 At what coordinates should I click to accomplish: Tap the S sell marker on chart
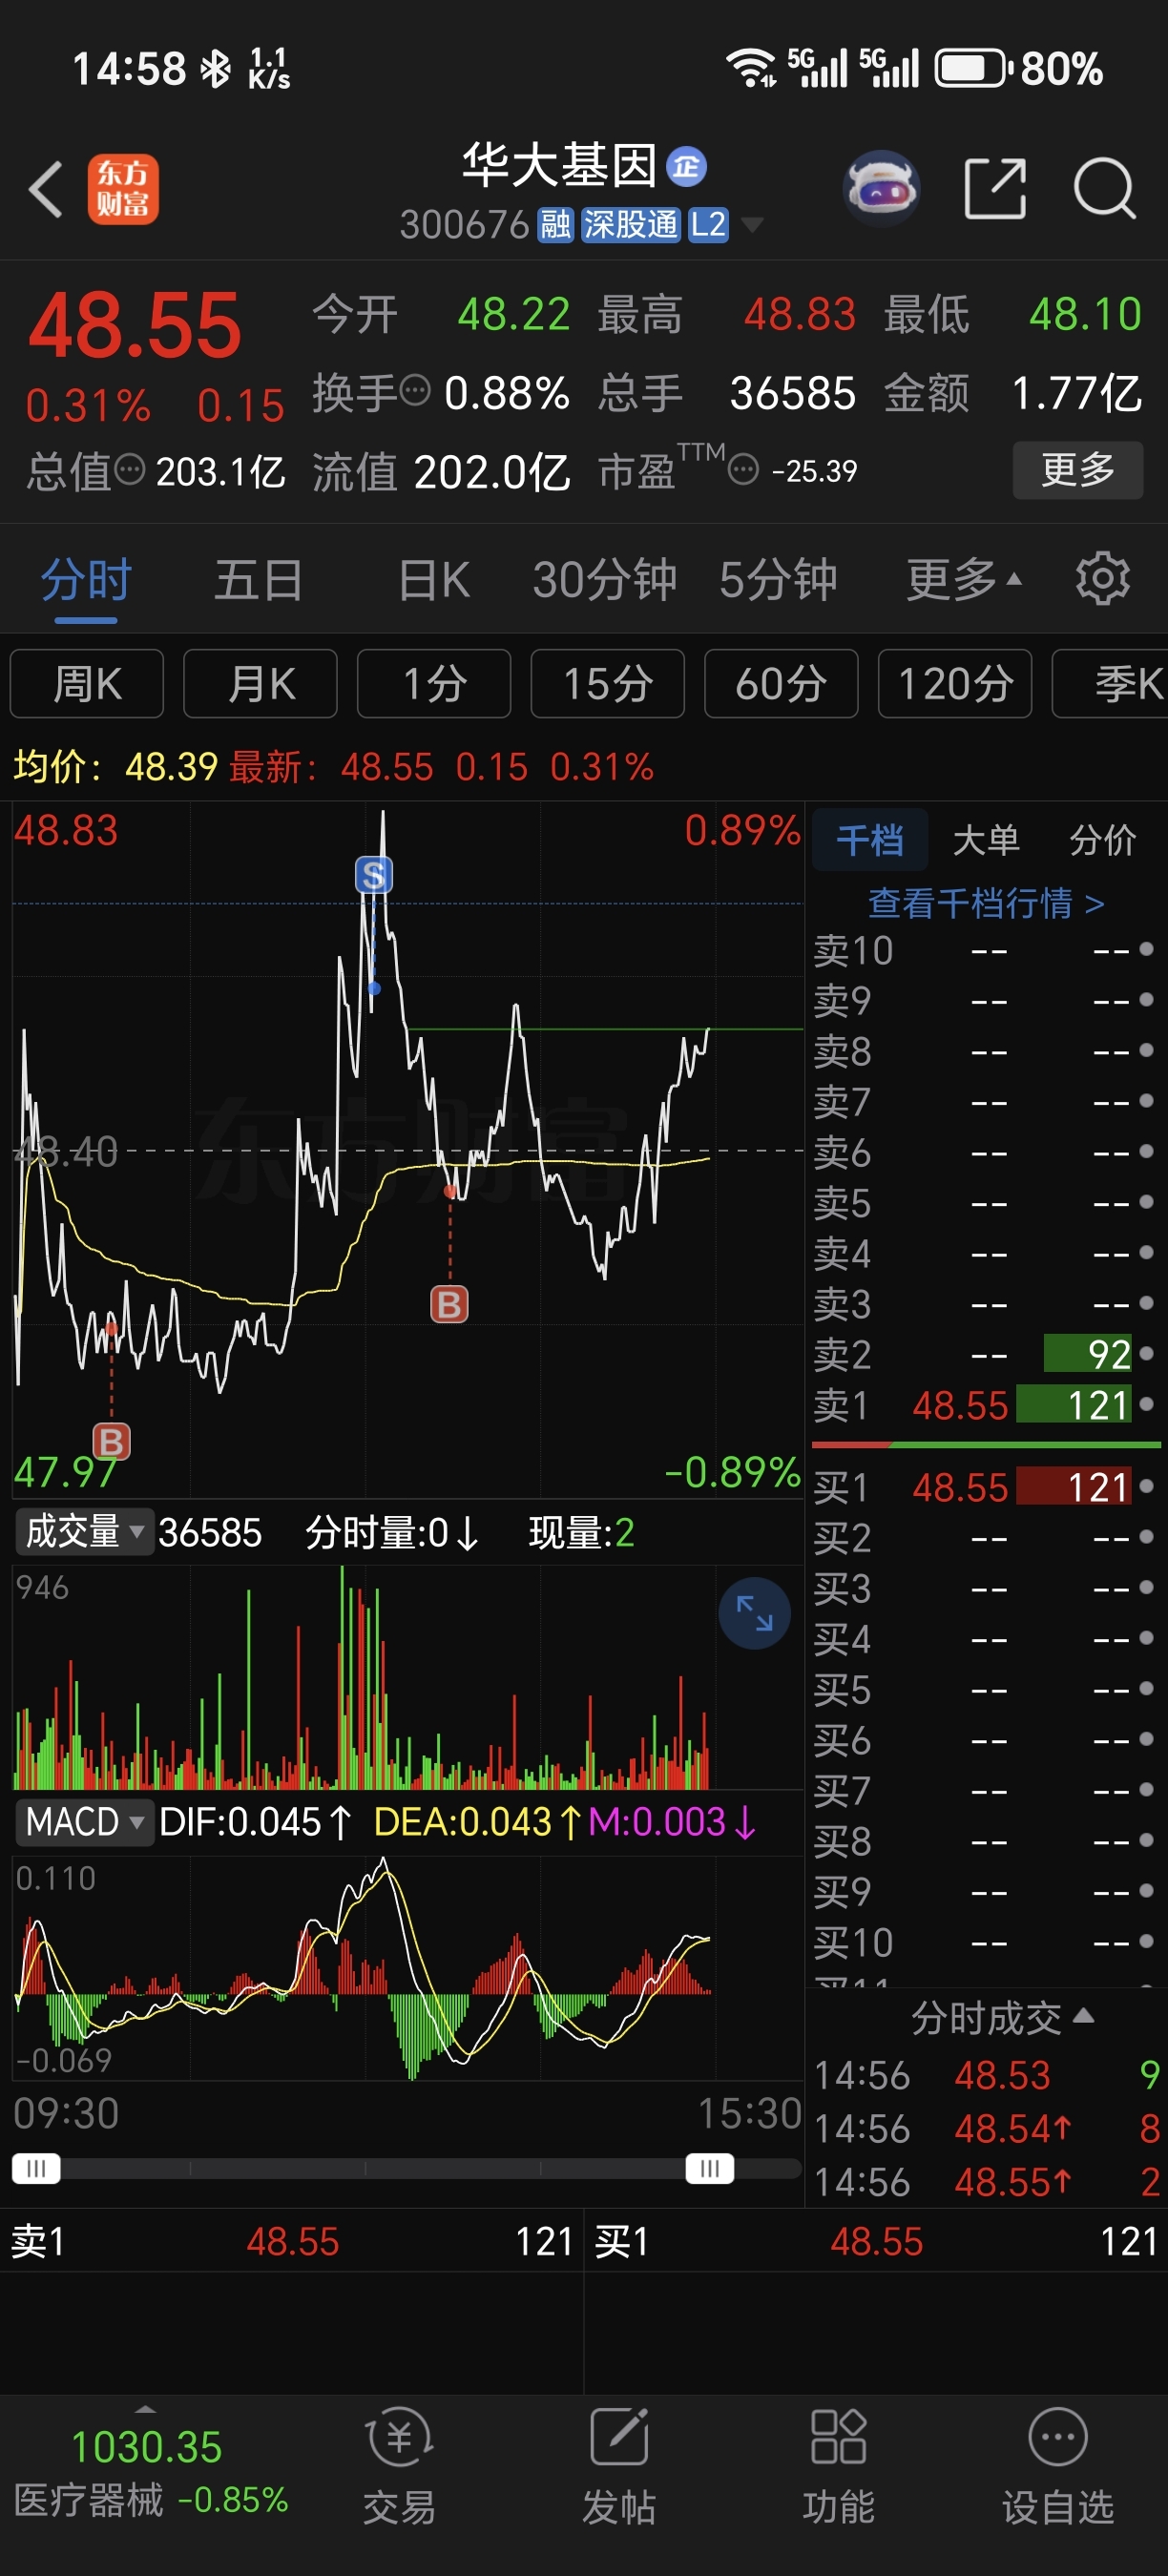tap(373, 875)
